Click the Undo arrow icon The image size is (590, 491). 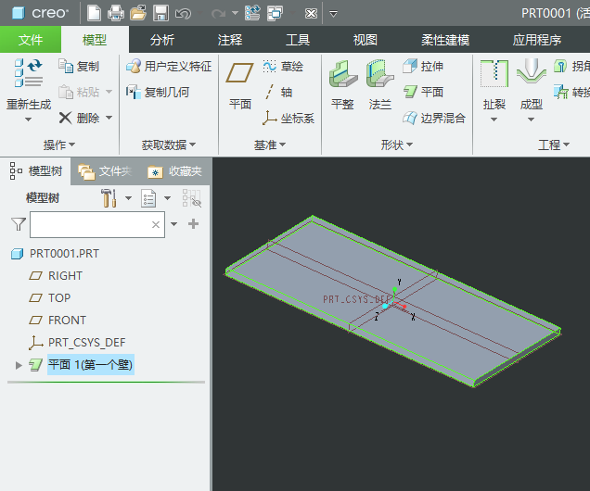(184, 14)
